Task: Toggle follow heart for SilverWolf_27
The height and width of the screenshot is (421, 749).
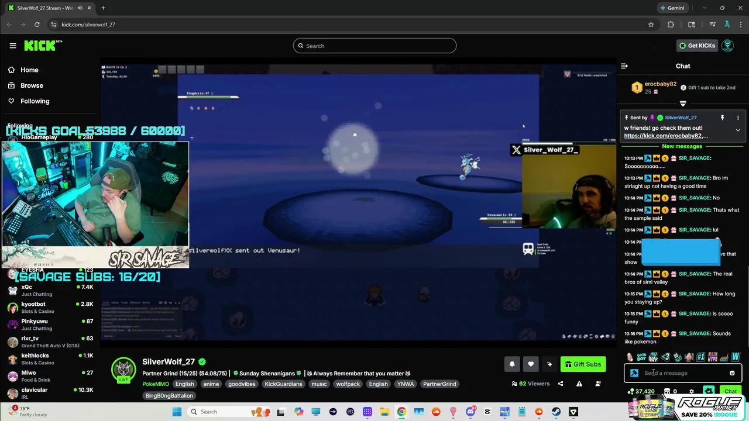Action: pos(531,364)
